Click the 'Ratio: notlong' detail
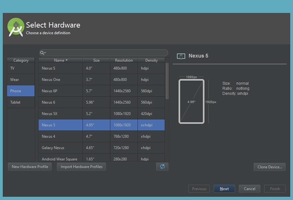 pos(236,88)
